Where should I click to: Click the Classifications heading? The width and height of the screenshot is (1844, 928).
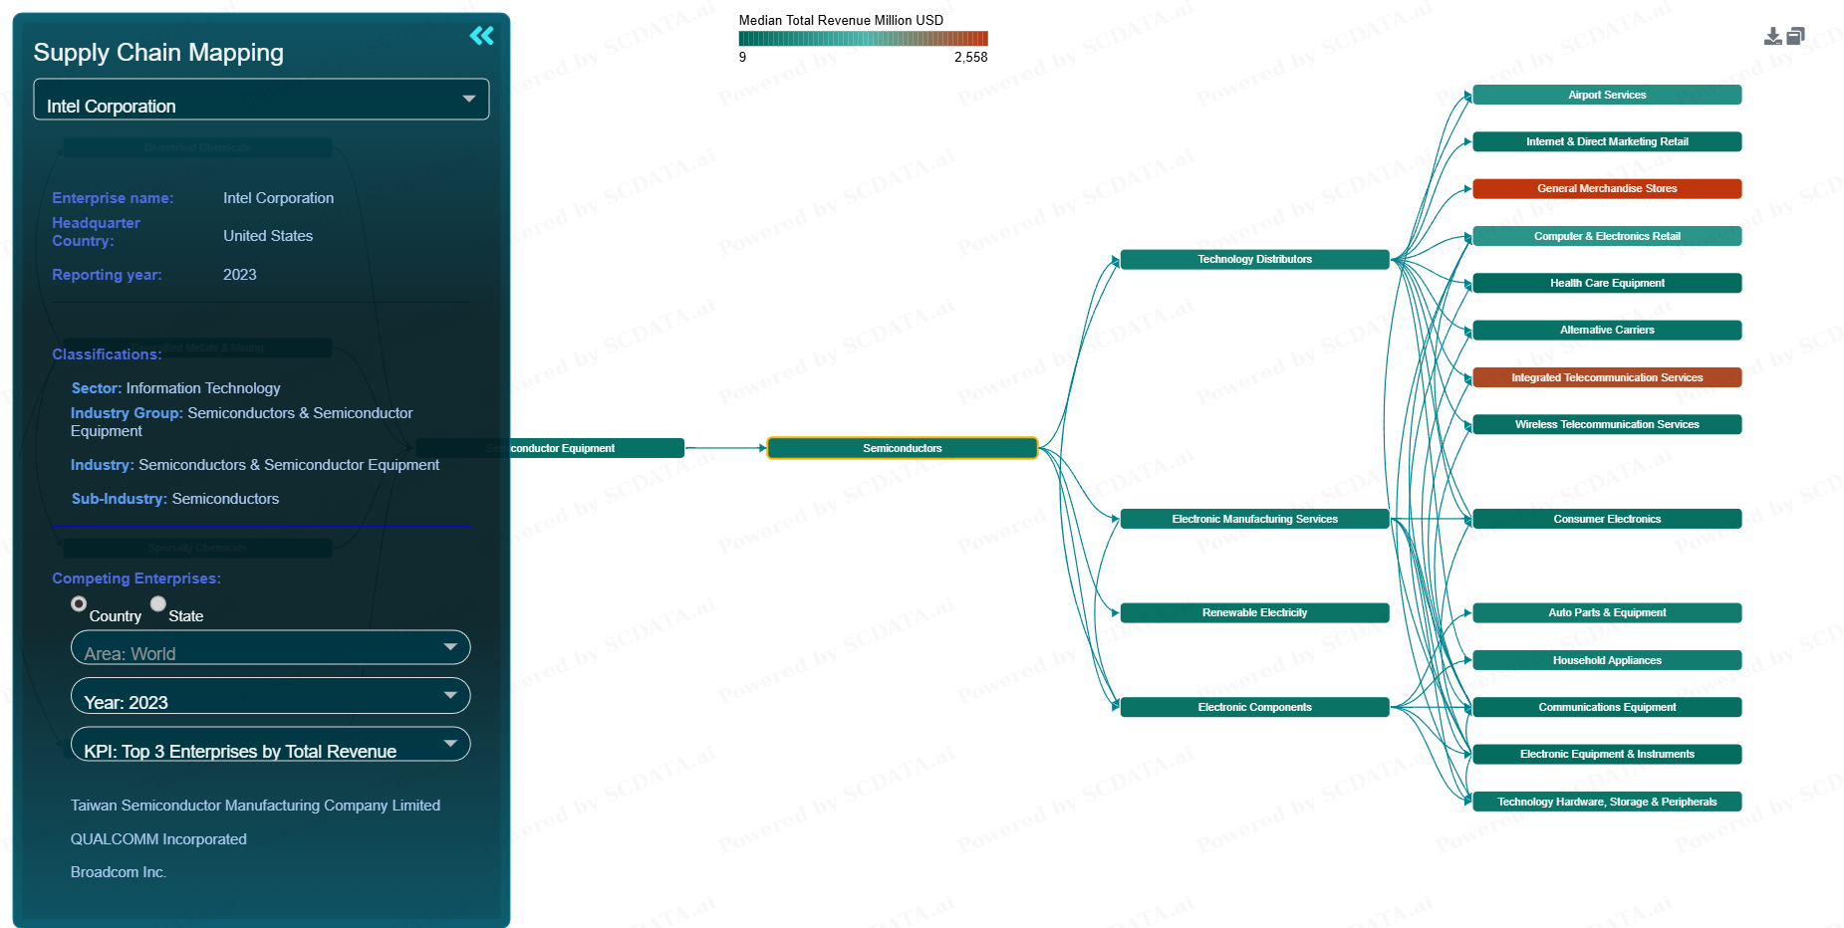click(x=107, y=354)
